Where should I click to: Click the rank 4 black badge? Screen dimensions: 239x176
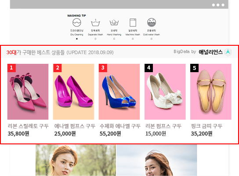(x=148, y=68)
